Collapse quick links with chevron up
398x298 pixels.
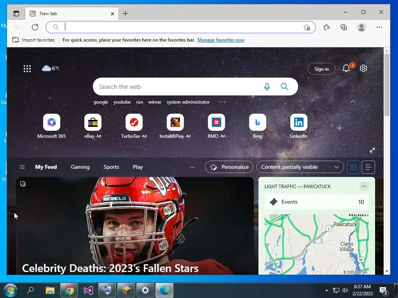(x=353, y=102)
